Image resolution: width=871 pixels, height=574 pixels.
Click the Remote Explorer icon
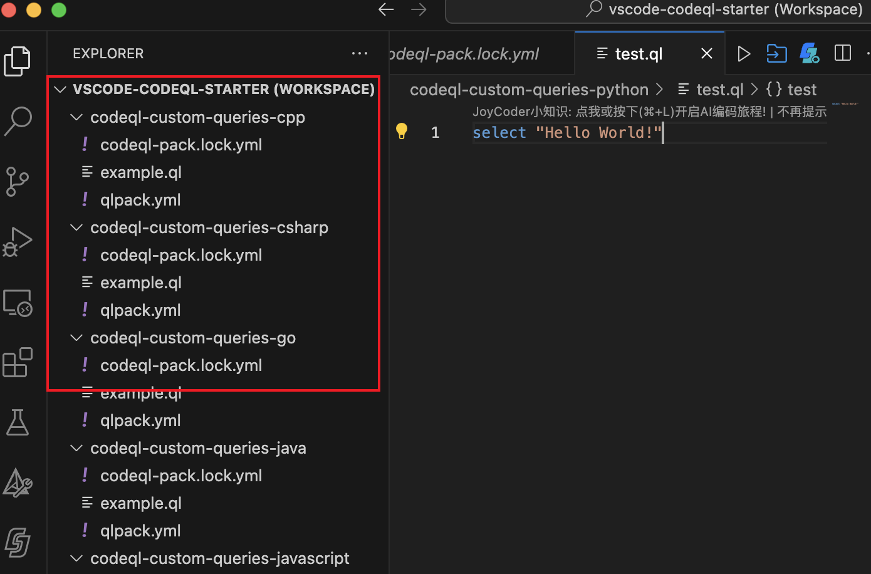click(18, 303)
